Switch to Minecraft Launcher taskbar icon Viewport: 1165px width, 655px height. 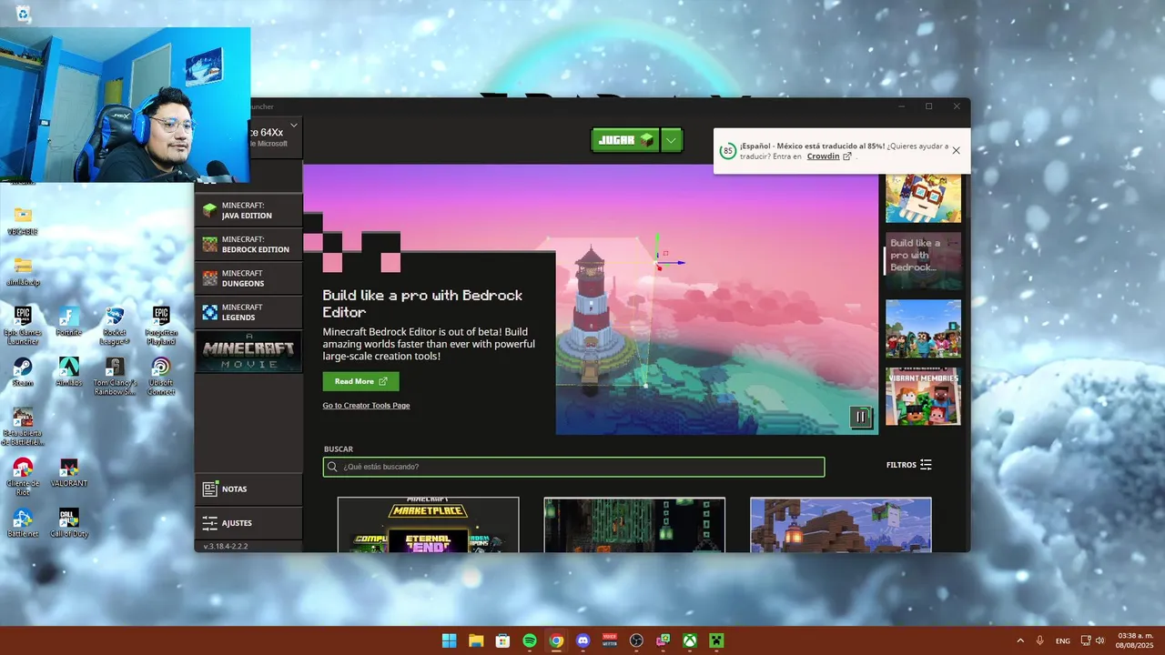717,640
